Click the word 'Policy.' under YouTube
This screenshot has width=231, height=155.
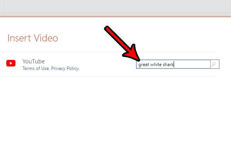coord(73,68)
